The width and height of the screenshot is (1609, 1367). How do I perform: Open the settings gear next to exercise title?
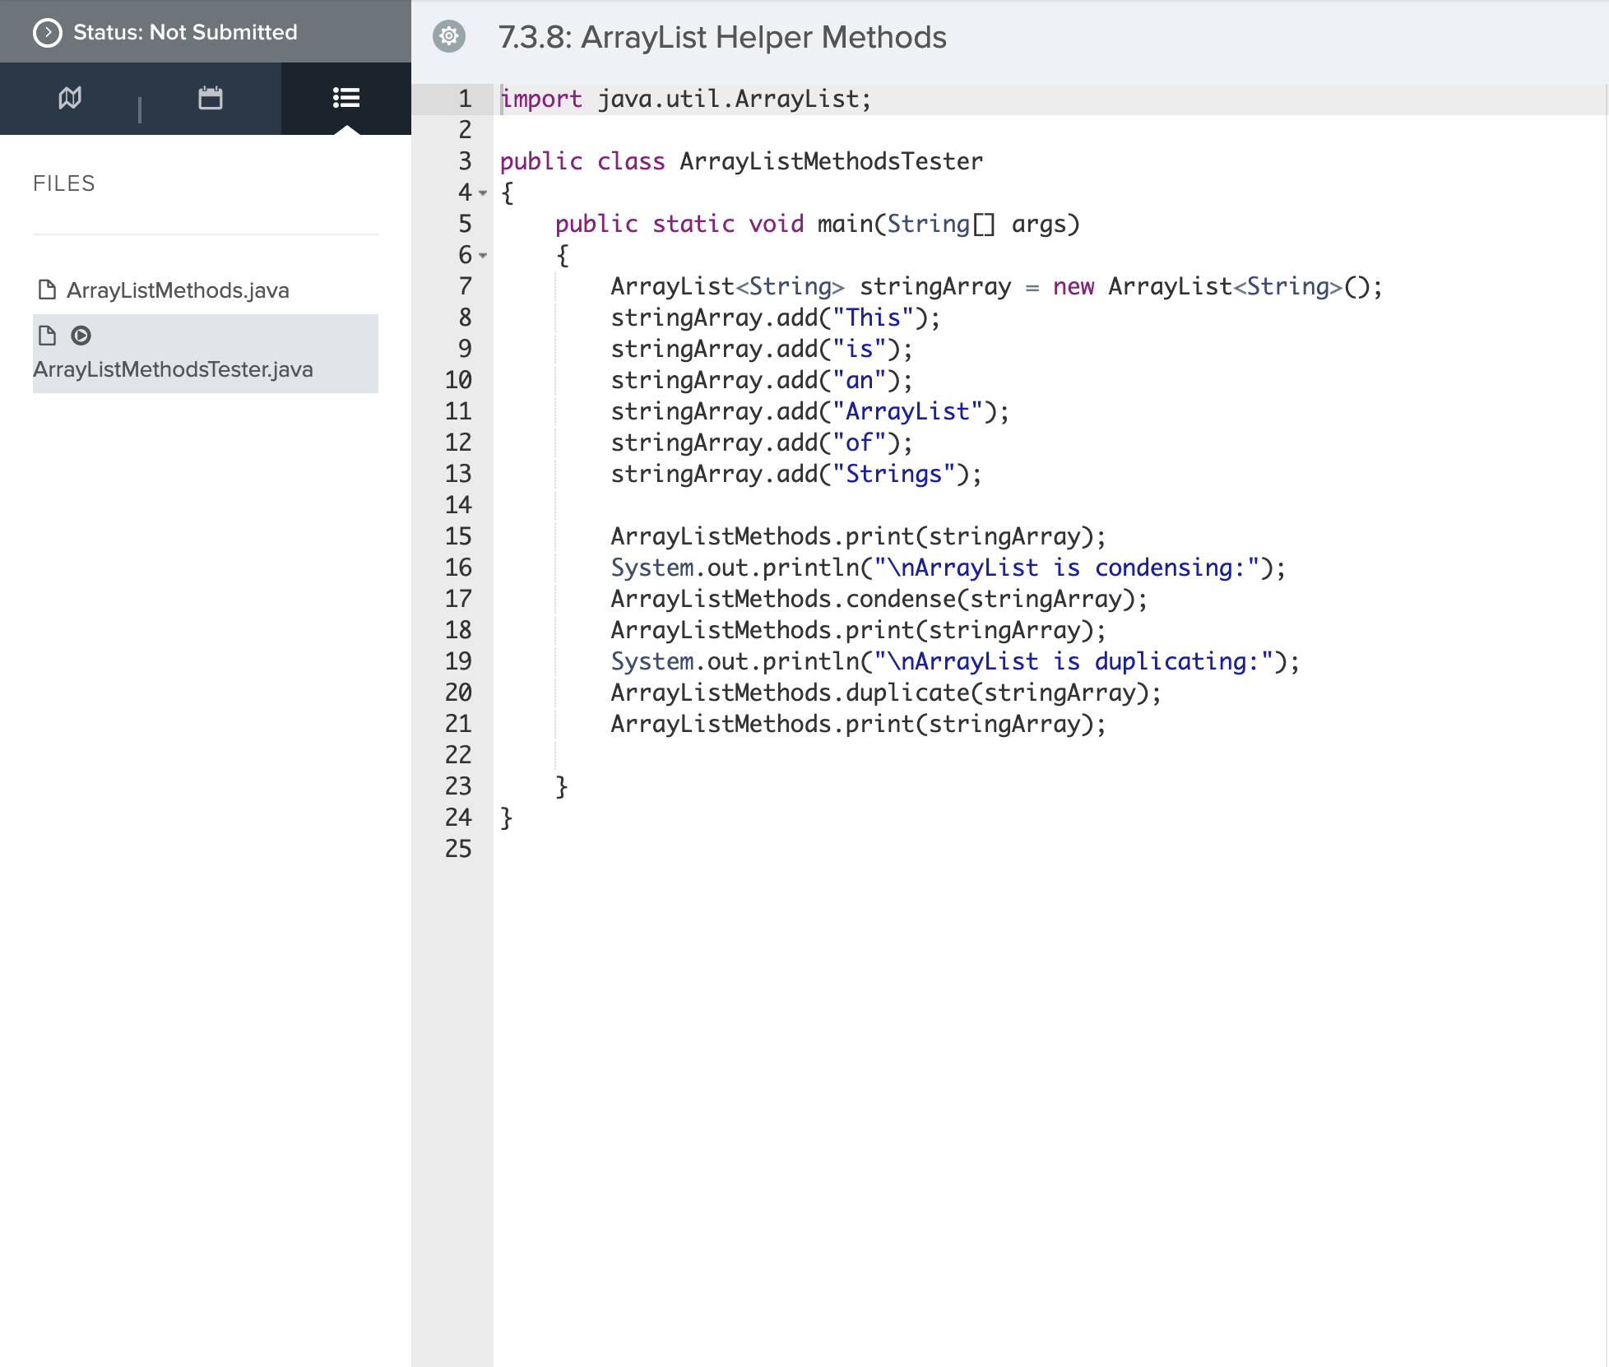coord(449,37)
